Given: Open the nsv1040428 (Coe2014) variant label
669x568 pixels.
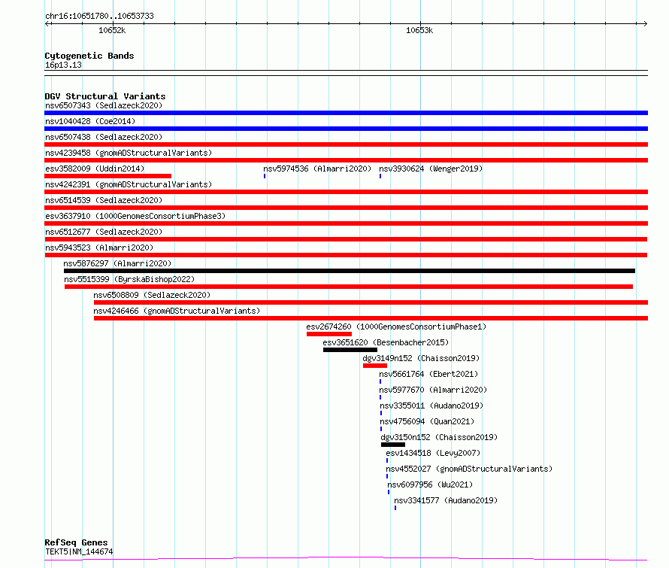Looking at the screenshot, I should 90,121.
